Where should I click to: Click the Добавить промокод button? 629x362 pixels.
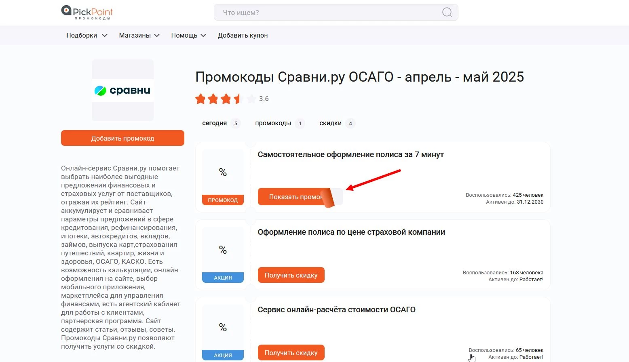[122, 138]
